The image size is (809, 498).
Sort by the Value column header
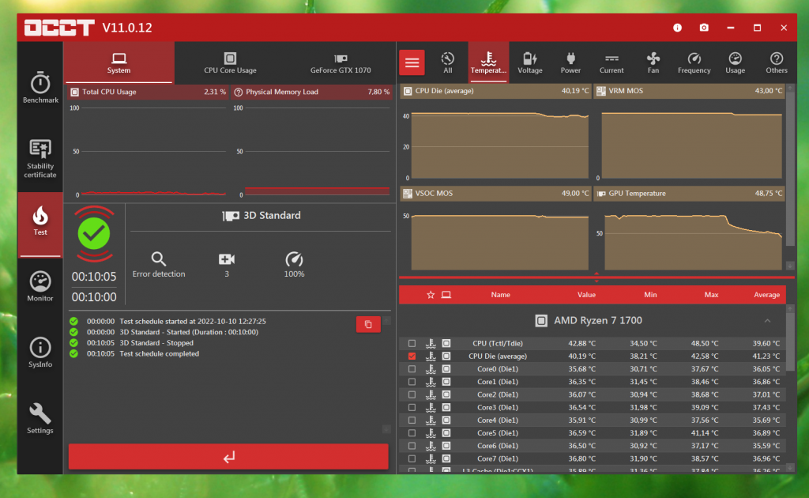(x=586, y=295)
